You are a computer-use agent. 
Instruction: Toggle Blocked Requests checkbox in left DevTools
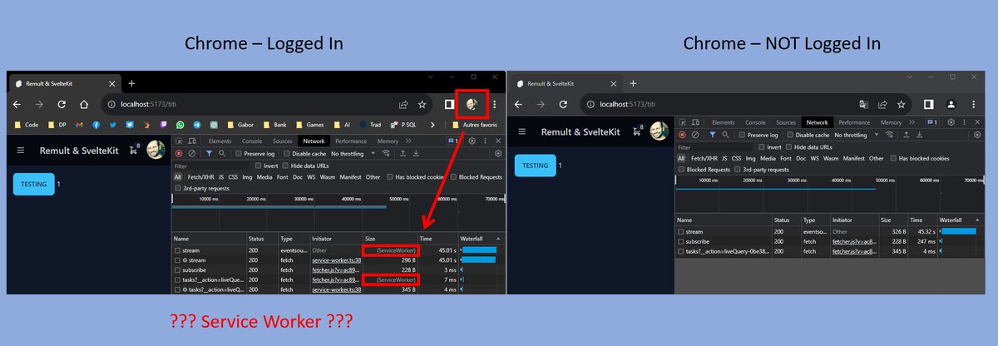pyautogui.click(x=453, y=177)
